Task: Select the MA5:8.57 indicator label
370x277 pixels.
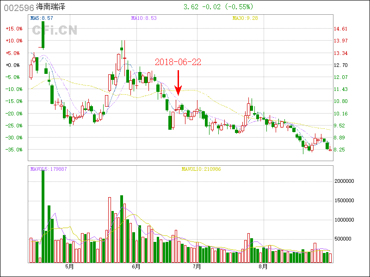Action: click(42, 18)
